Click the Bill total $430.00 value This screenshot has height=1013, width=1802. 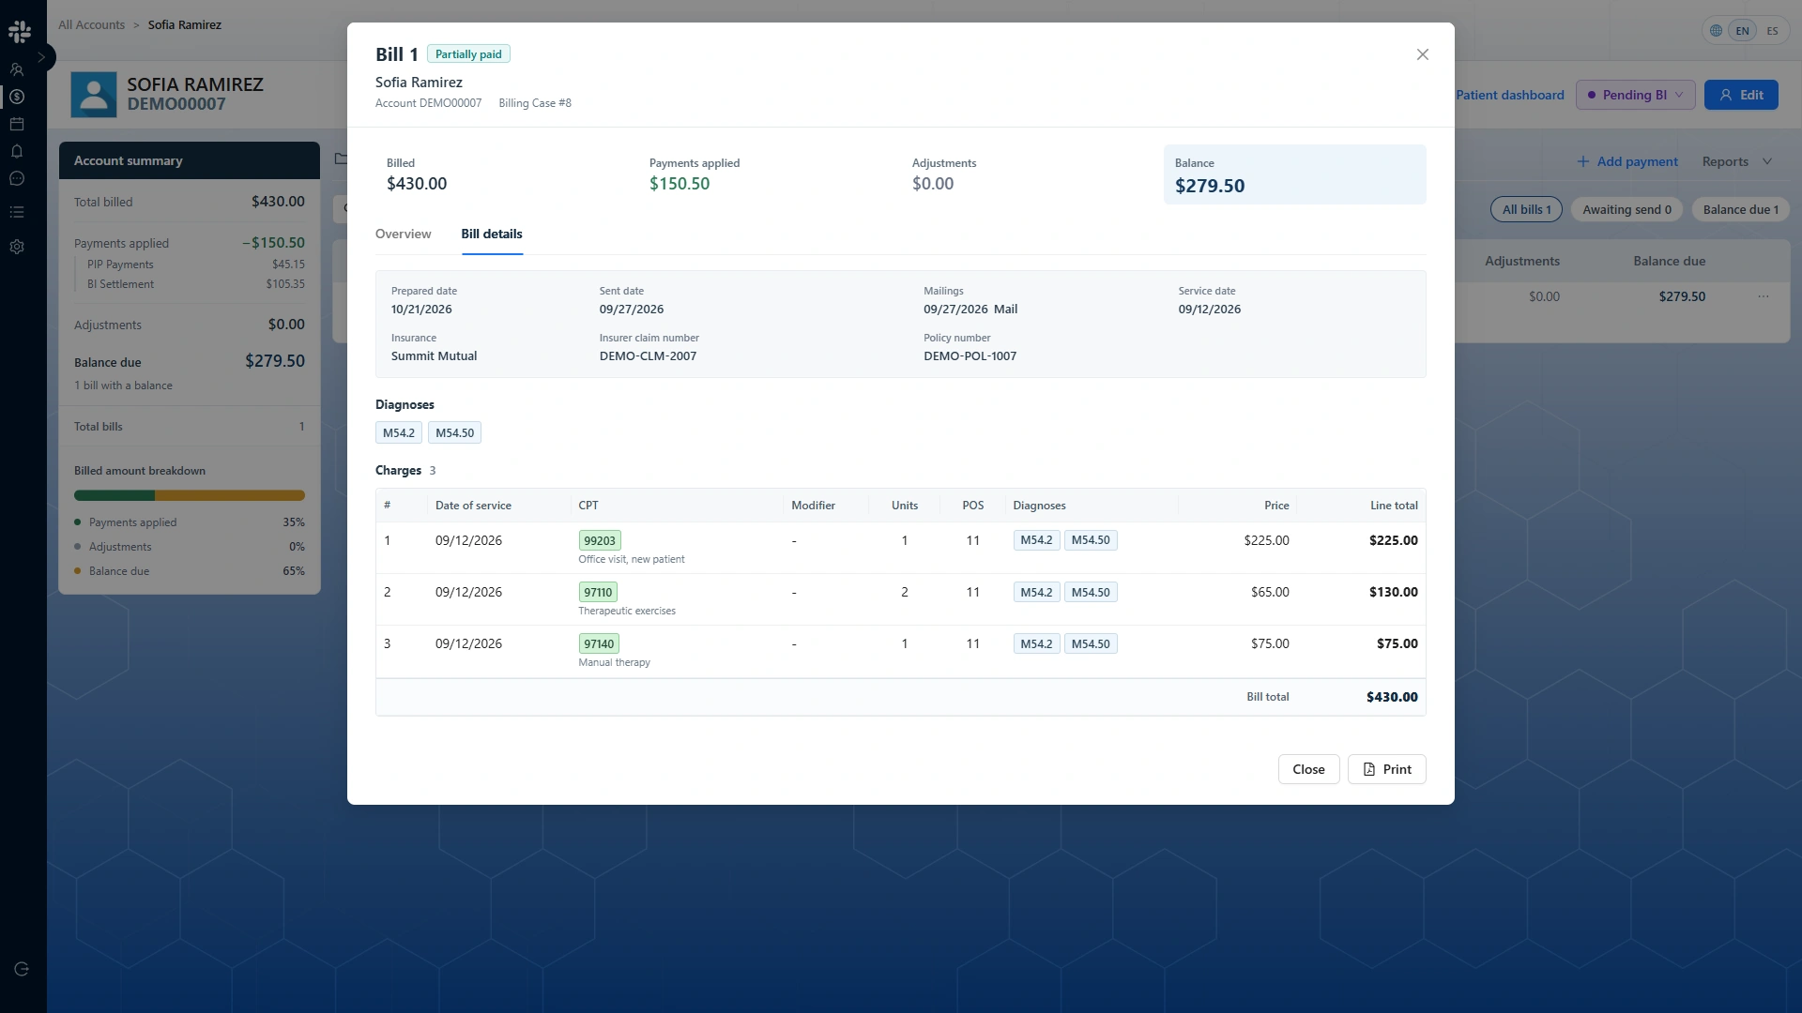click(1392, 697)
